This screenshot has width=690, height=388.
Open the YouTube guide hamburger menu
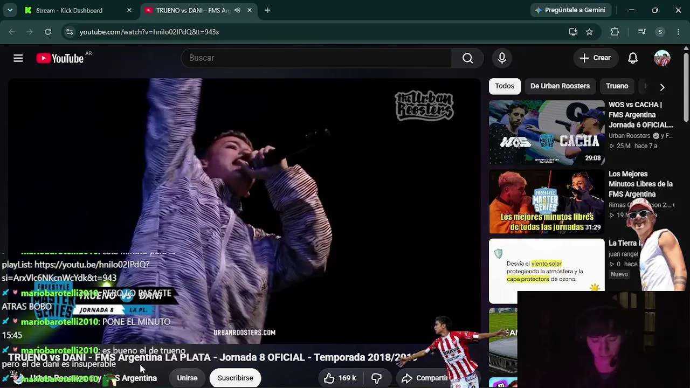tap(18, 58)
